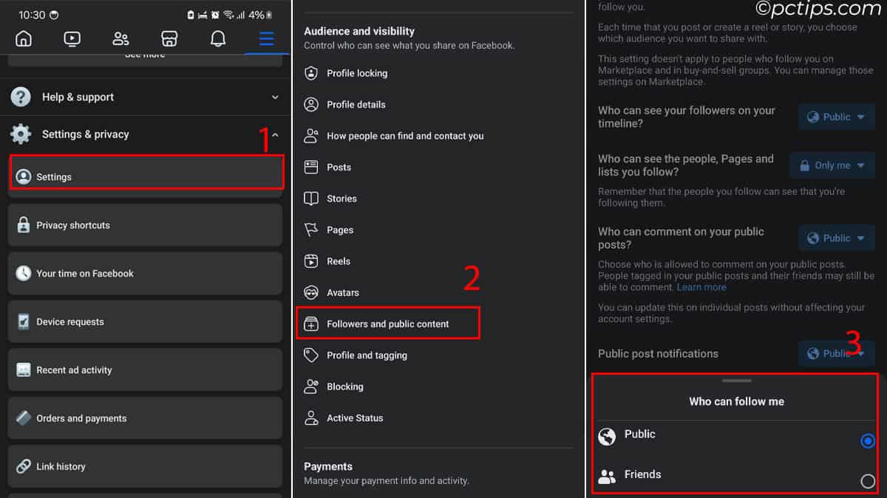Open Link history

[146, 466]
